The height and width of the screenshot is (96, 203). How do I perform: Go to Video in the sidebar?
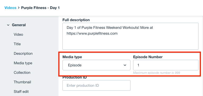pos(18,35)
